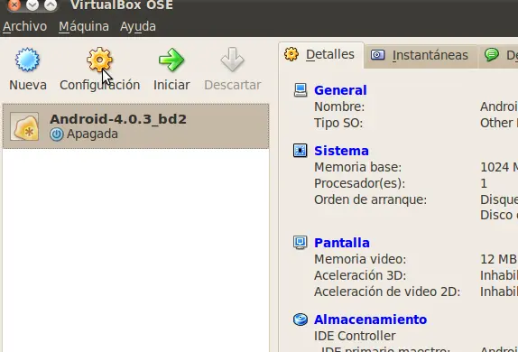Click the gear icon on Detalles tab
518x352 pixels.
click(291, 54)
